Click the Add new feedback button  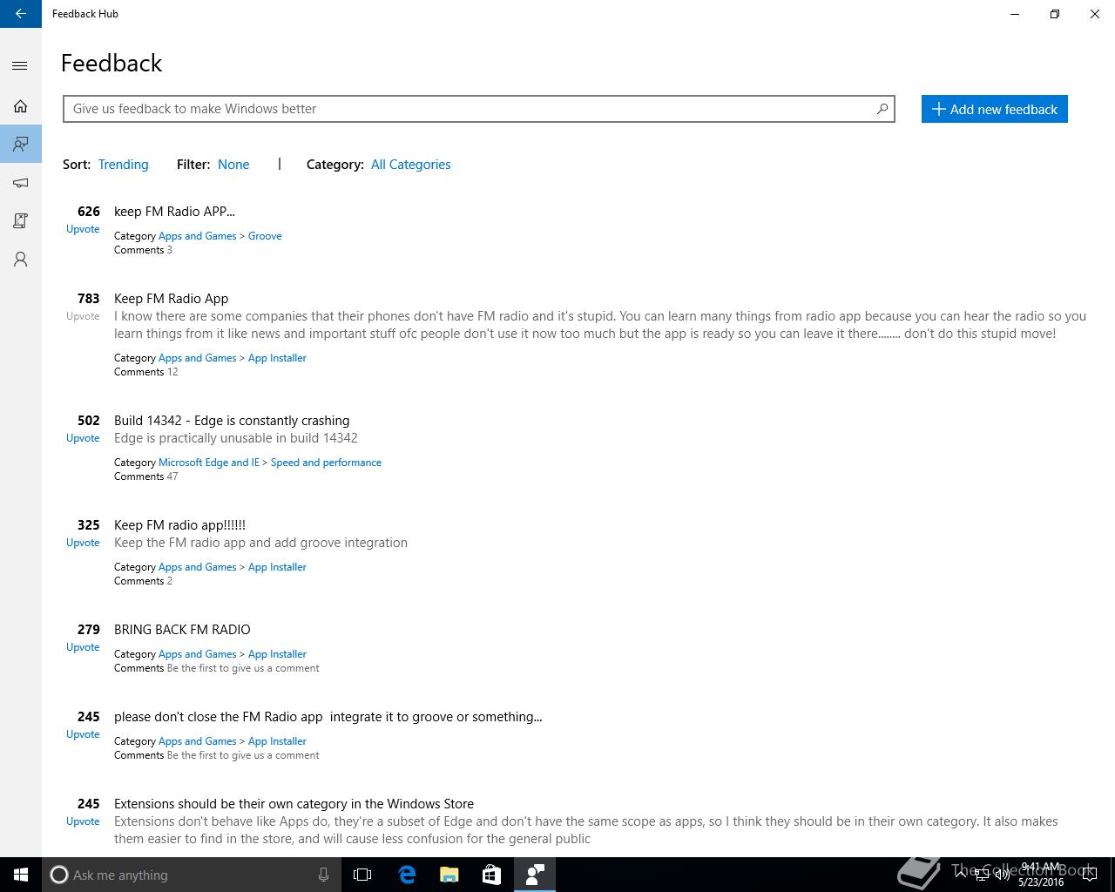pyautogui.click(x=994, y=109)
